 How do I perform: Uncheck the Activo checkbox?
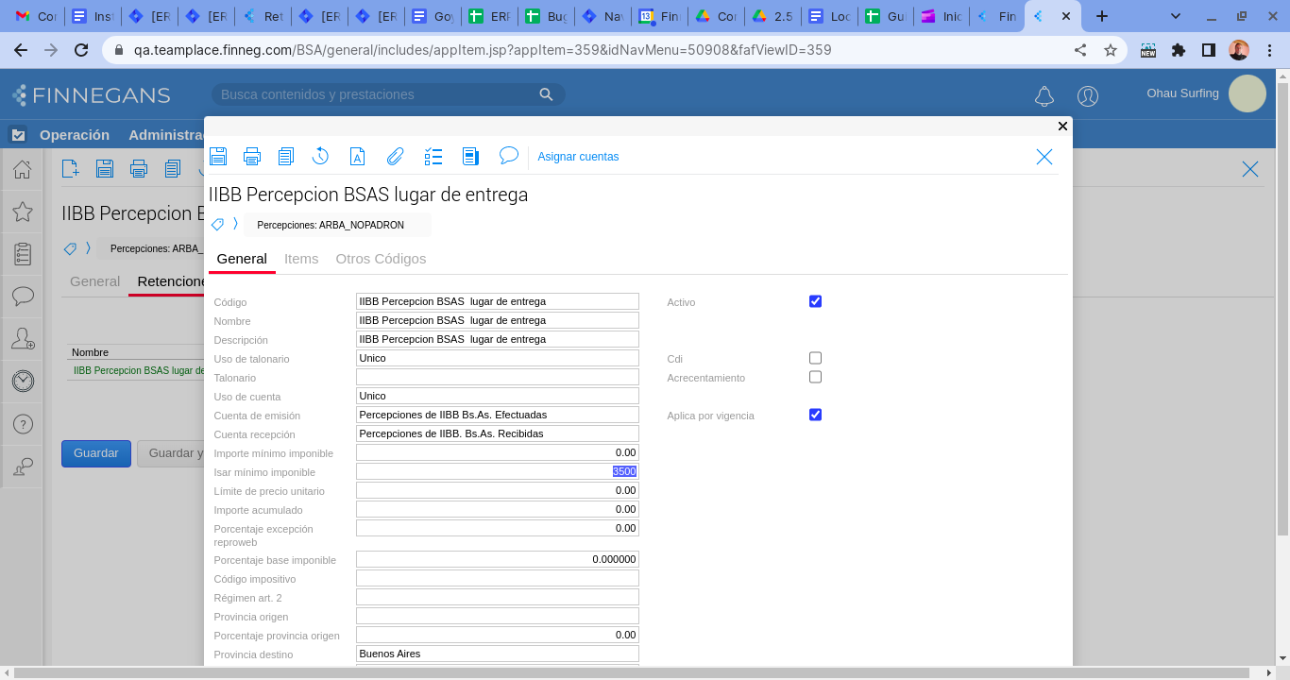815,301
